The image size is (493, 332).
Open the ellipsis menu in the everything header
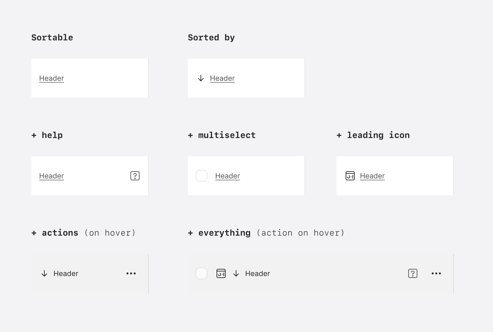tap(436, 273)
